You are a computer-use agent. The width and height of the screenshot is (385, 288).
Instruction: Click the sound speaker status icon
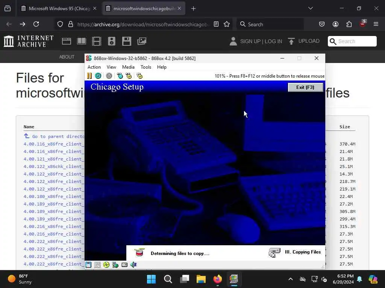click(x=133, y=265)
